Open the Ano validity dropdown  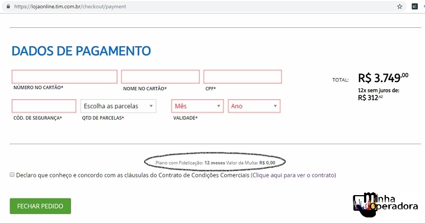tap(254, 106)
